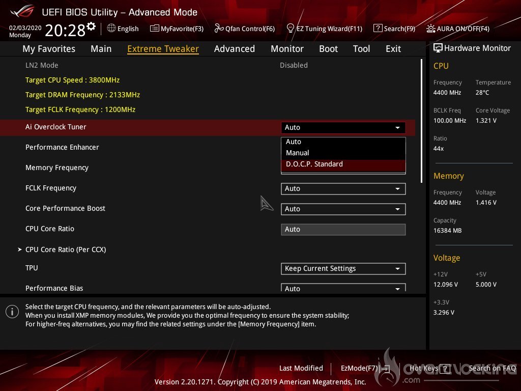Screen dimensions: 521x391
Task: Click the +12V 12.096 V reading
Action: pyautogui.click(x=445, y=284)
